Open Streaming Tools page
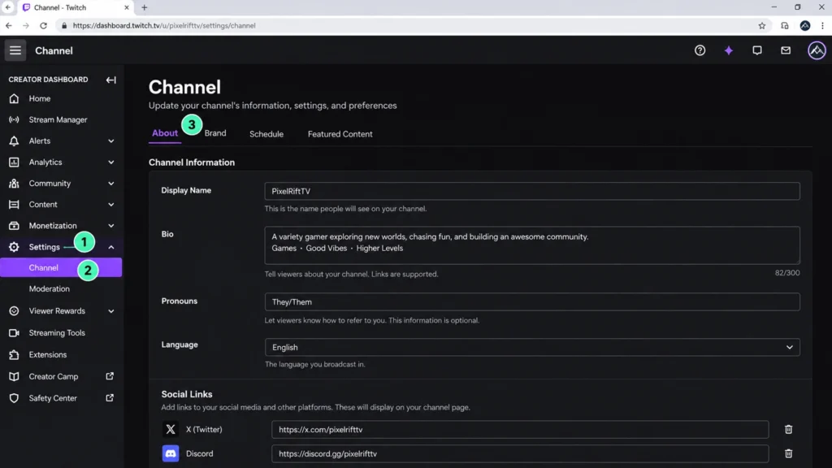Image resolution: width=832 pixels, height=468 pixels. (x=57, y=332)
